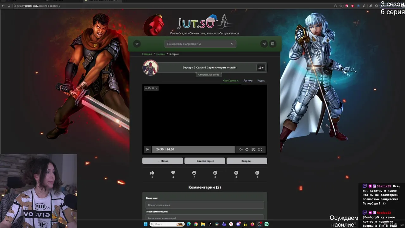Click the heart reaction icon
The image size is (405, 228).
click(x=173, y=173)
